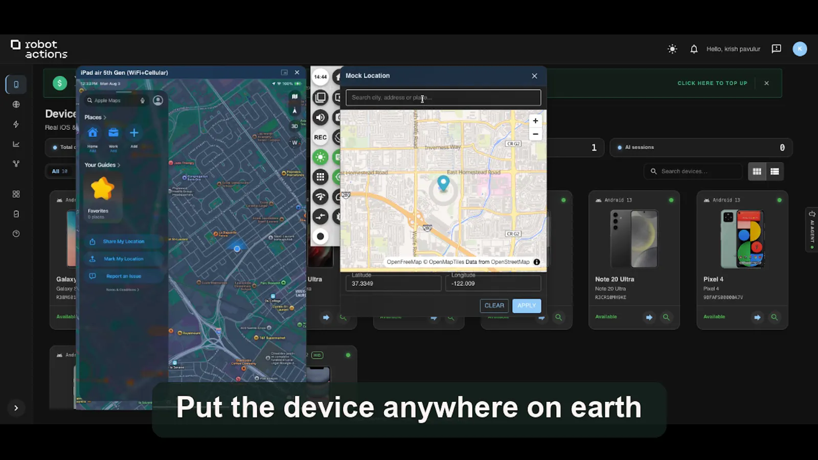Click the green dollar balance icon

60,83
